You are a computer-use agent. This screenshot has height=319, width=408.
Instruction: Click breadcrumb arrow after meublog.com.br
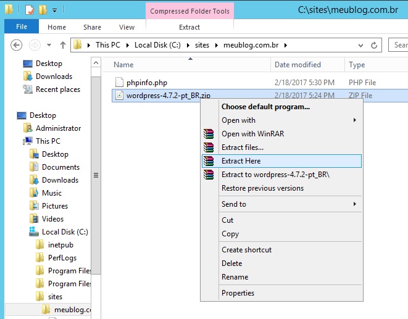(286, 45)
